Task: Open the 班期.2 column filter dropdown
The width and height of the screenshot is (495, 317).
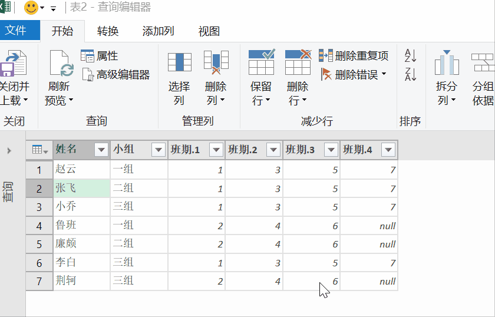Action: click(273, 150)
